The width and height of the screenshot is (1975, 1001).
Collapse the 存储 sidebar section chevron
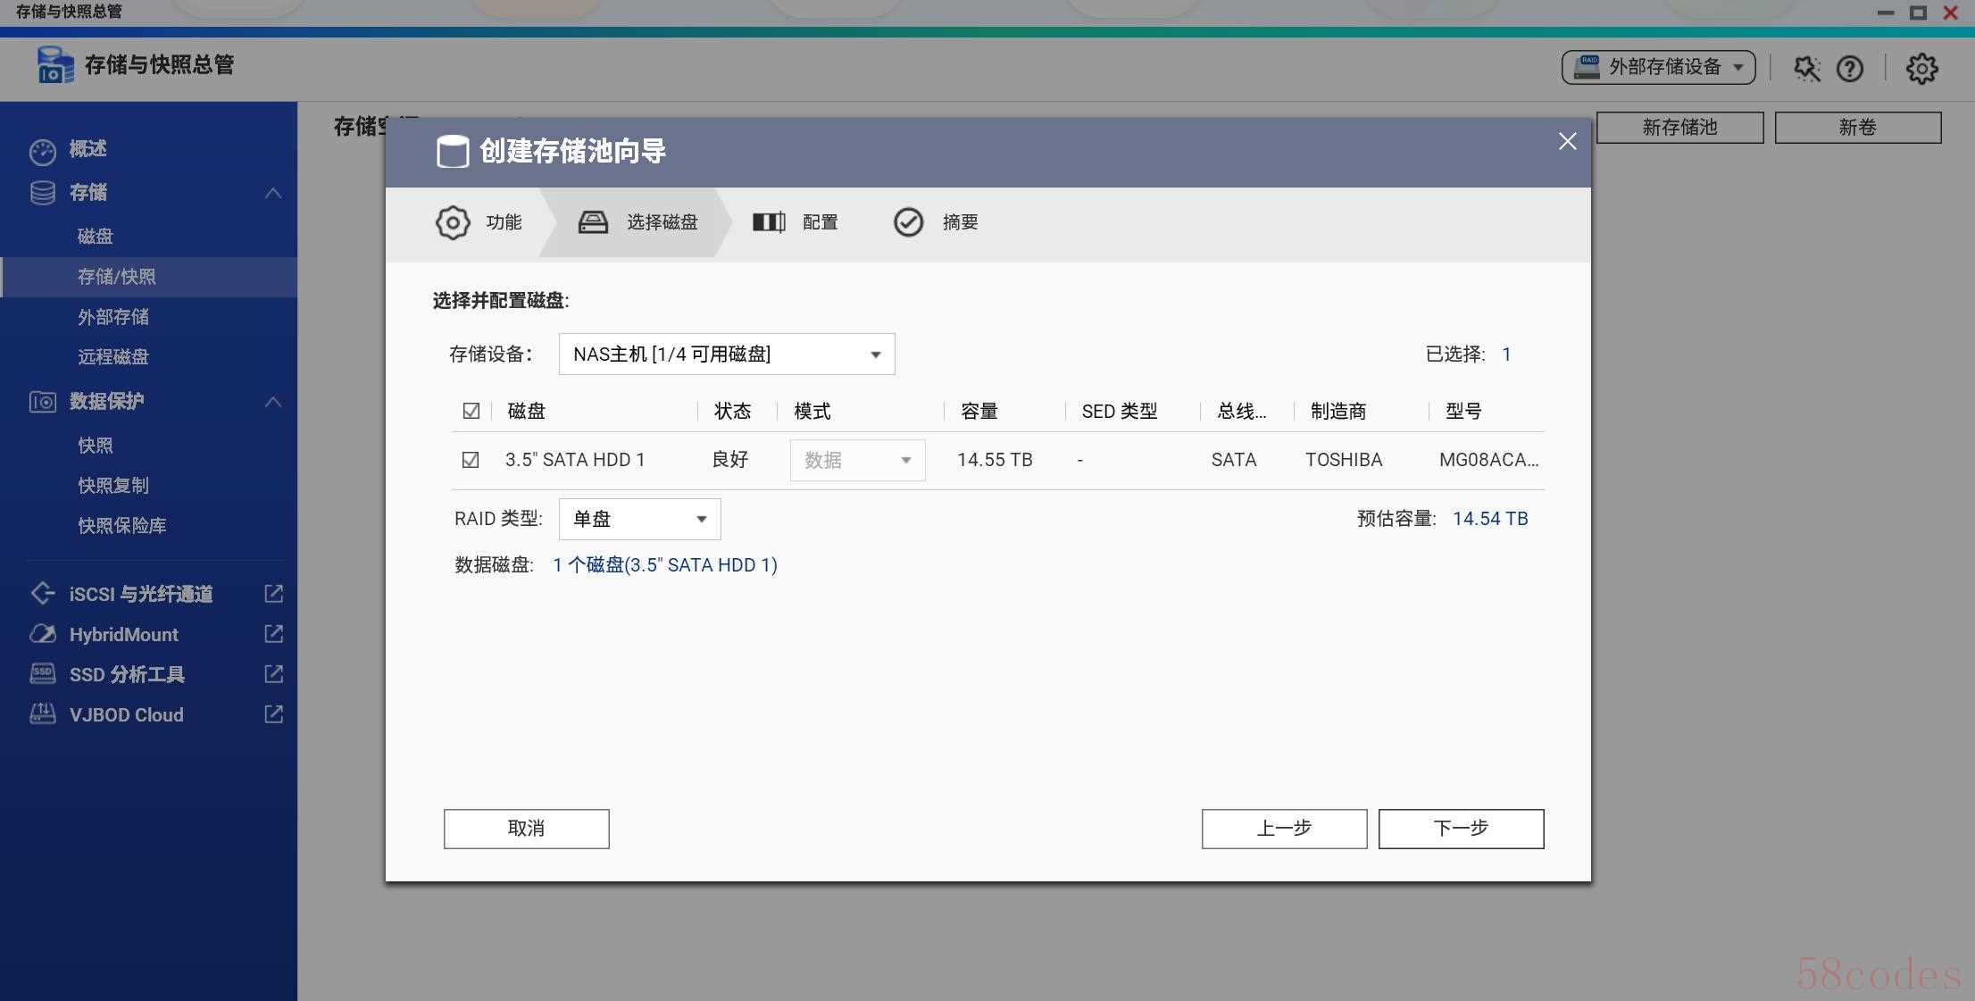coord(273,193)
